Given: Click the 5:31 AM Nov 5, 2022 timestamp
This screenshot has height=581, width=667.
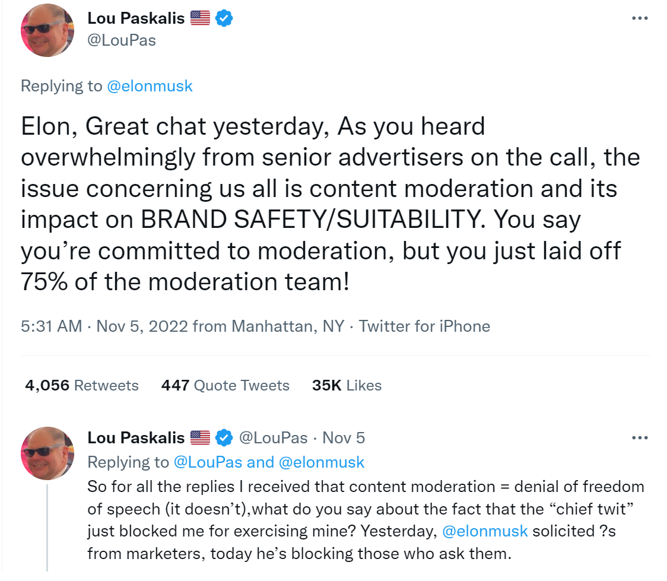Looking at the screenshot, I should (x=104, y=326).
